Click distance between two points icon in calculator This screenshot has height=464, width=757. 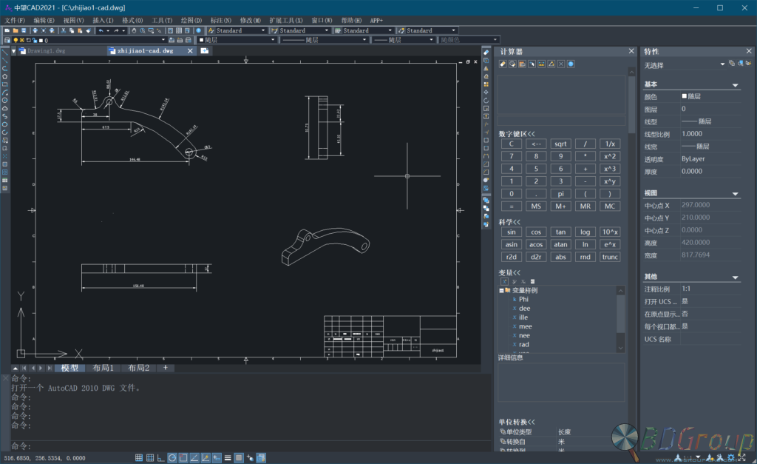541,64
